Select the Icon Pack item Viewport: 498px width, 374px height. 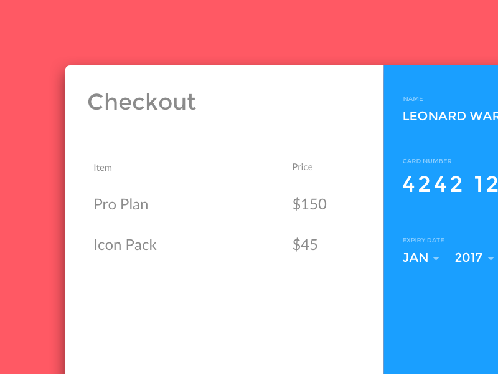point(125,245)
